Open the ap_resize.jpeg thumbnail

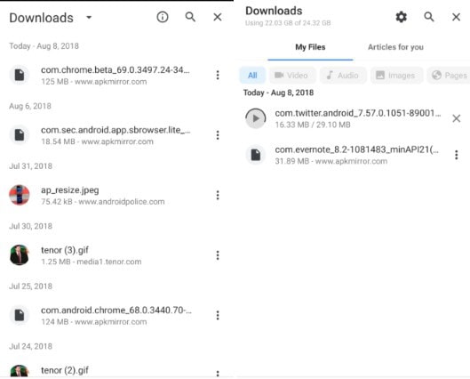pos(20,195)
